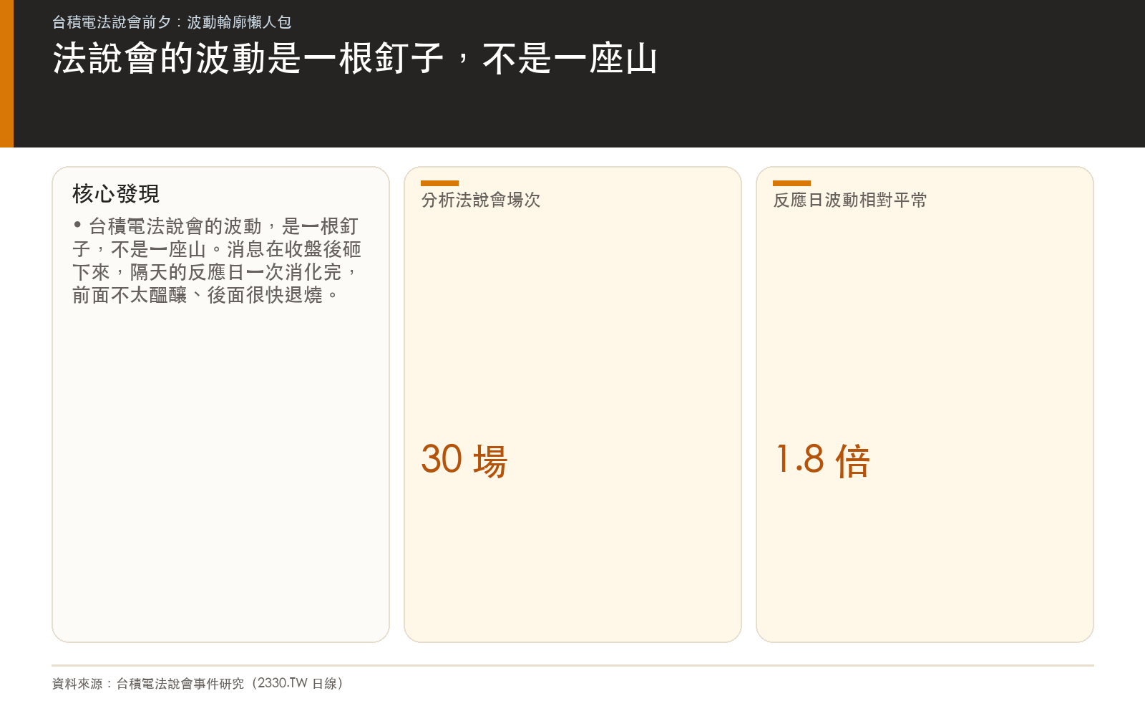Screen dimensions: 1145x716
Task: Select the bullet paragraph starting 台積電法說會的波動
Action: [x=217, y=261]
